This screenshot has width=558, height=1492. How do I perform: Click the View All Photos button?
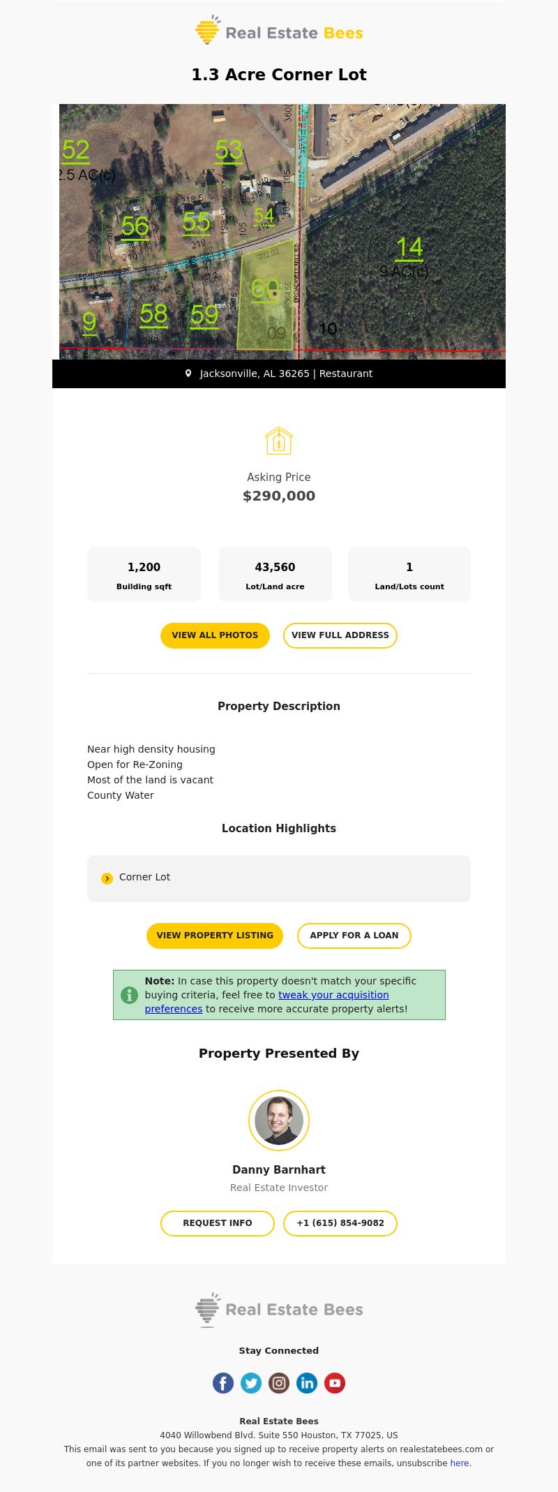(x=215, y=635)
